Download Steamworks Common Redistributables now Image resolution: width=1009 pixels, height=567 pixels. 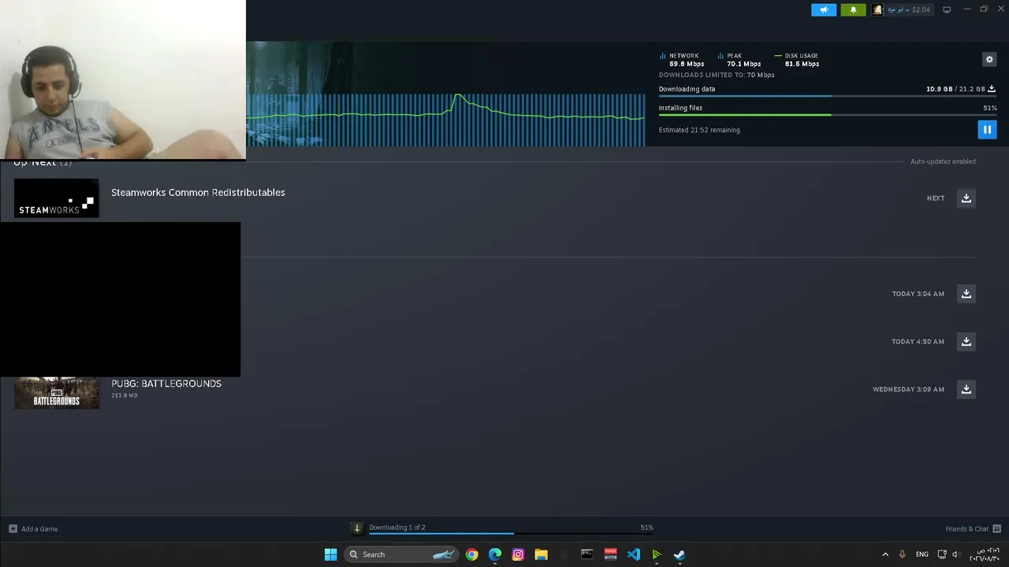pyautogui.click(x=966, y=198)
